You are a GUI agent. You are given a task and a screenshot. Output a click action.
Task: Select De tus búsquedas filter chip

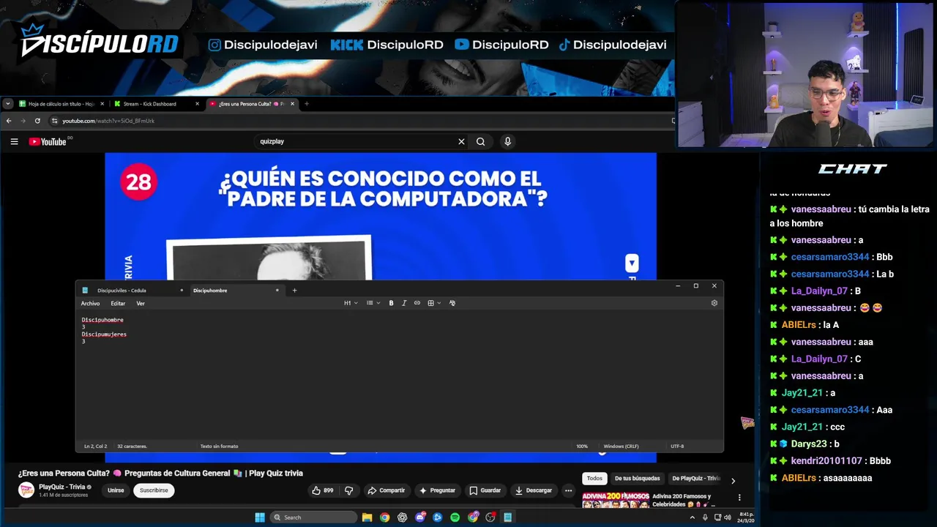tap(637, 479)
